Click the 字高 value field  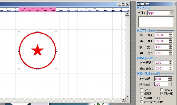[162, 53]
